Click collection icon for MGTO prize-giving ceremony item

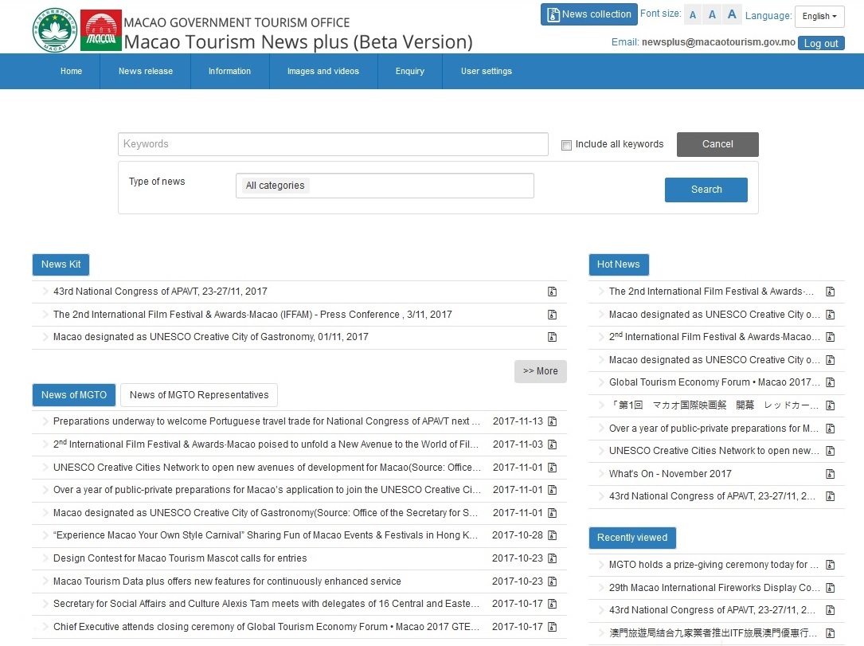tap(830, 565)
